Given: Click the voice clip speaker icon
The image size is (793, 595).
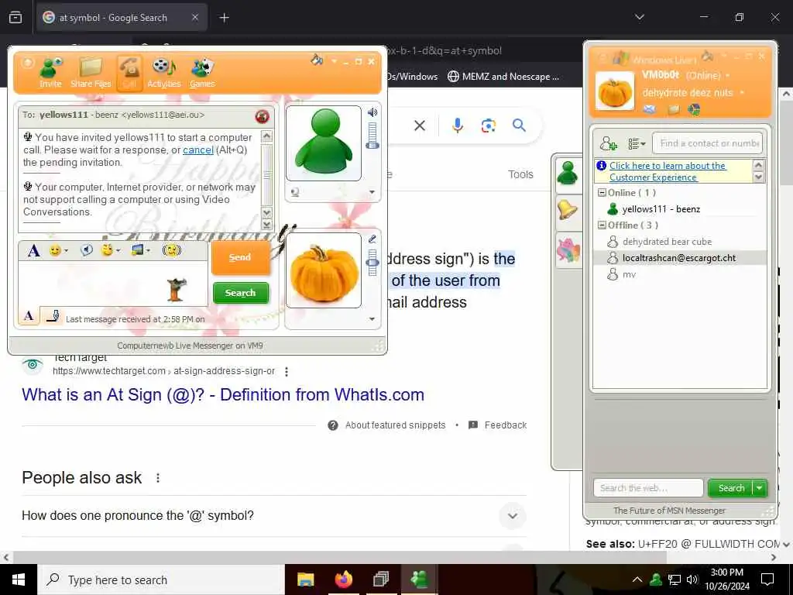Looking at the screenshot, I should (x=87, y=250).
